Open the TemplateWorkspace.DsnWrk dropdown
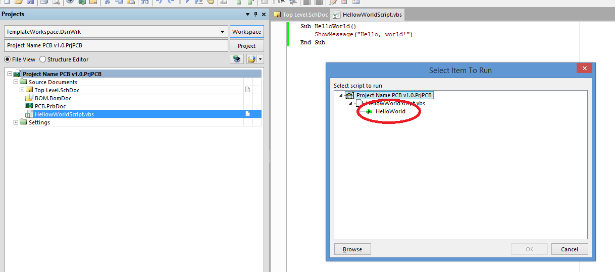The image size is (615, 272). [x=223, y=32]
